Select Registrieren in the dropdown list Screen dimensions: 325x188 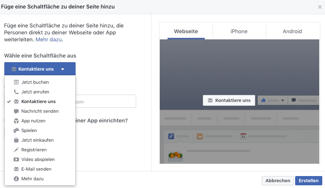40,150
